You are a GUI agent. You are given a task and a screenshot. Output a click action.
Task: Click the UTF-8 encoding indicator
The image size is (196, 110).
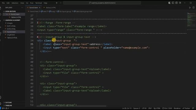click(144, 108)
